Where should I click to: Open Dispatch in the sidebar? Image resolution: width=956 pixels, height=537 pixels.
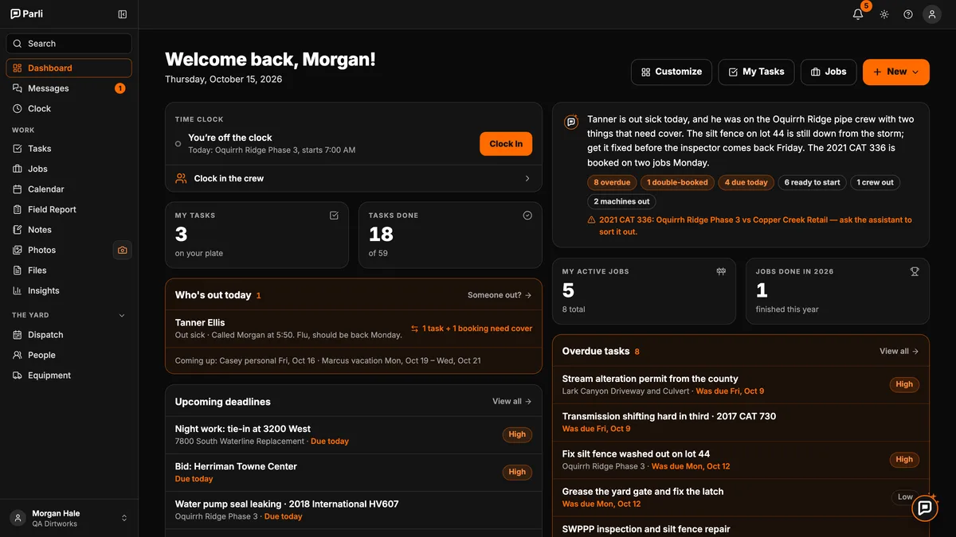pyautogui.click(x=69, y=335)
